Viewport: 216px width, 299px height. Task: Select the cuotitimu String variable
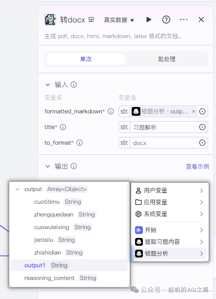pyautogui.click(x=69, y=202)
